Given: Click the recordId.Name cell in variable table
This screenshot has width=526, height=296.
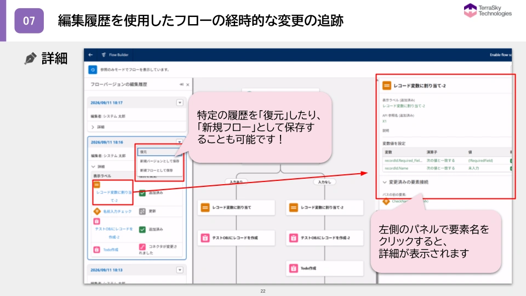Looking at the screenshot, I should pyautogui.click(x=397, y=168).
